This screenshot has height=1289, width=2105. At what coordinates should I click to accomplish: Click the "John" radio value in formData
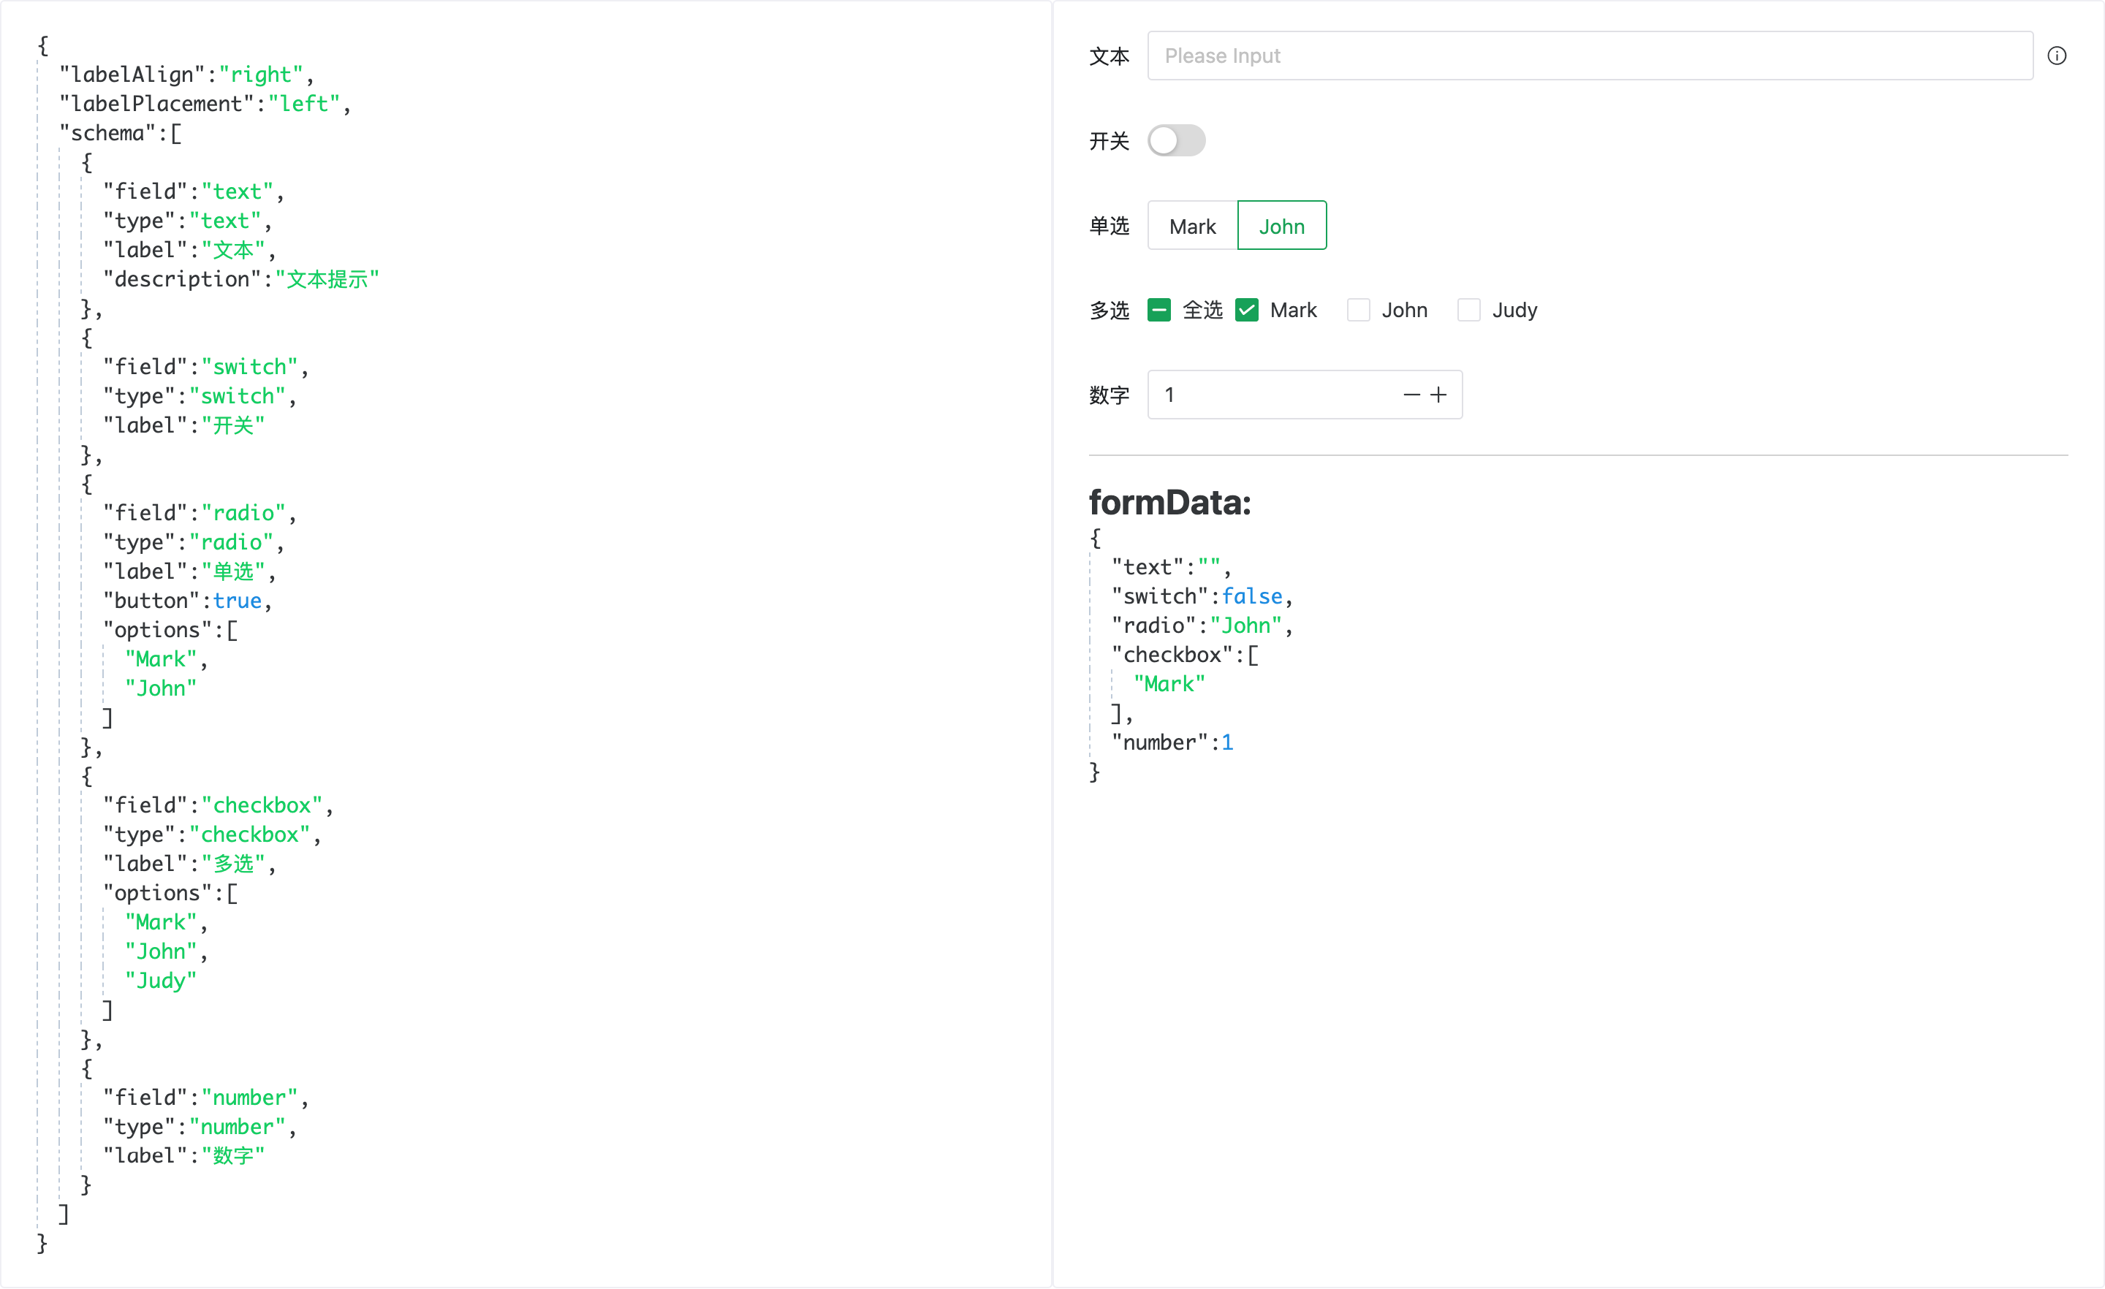click(1247, 626)
